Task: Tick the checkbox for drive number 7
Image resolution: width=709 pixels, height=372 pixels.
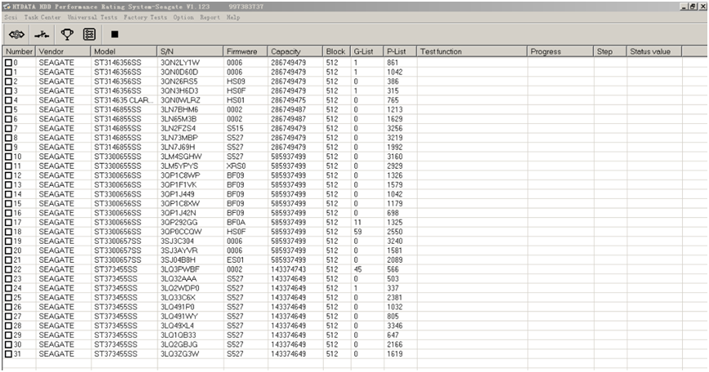Action: [8, 128]
